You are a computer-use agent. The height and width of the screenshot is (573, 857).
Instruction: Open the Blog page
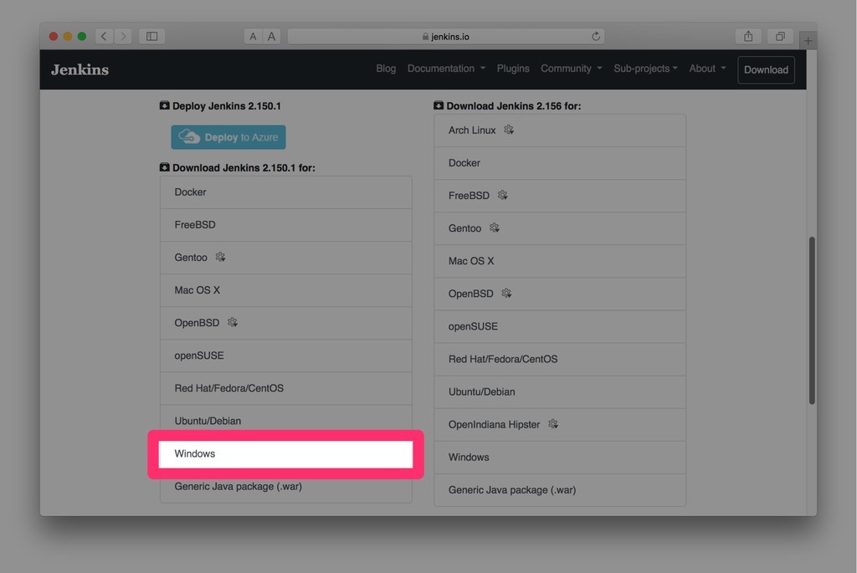(x=386, y=69)
